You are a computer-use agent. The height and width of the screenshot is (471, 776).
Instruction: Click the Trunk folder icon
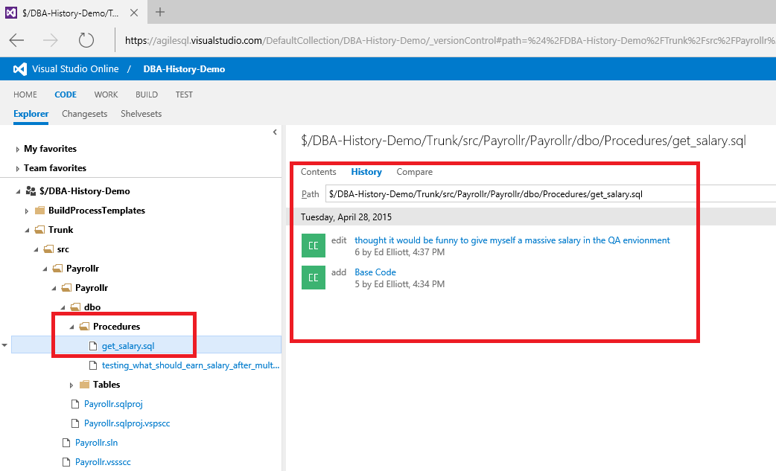(x=40, y=230)
